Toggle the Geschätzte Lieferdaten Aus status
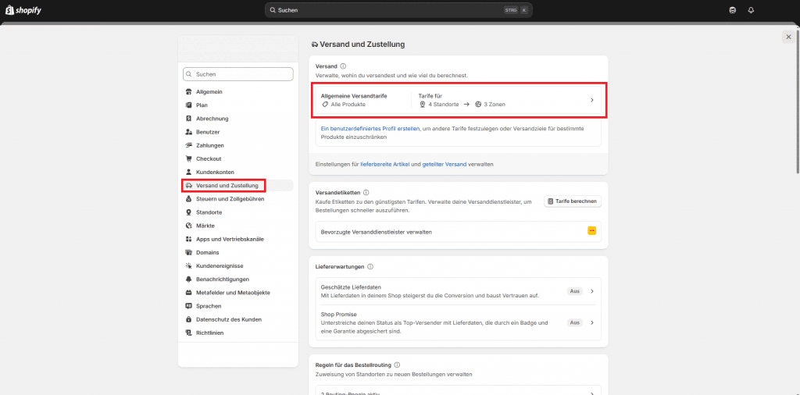This screenshot has width=800, height=395. pyautogui.click(x=574, y=291)
